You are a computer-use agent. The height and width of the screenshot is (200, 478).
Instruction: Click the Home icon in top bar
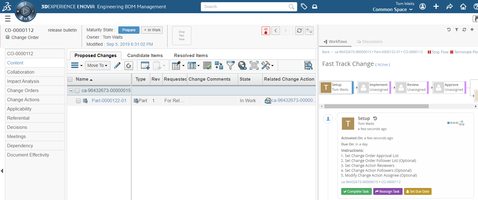[x=463, y=6]
